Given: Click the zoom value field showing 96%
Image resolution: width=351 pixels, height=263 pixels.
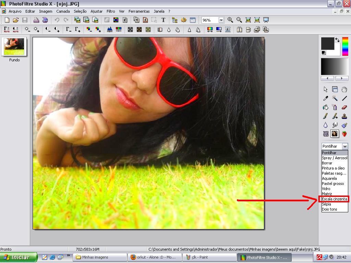Looking at the screenshot, I should [210, 20].
